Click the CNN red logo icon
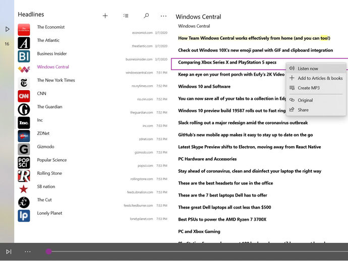 pos(24,96)
